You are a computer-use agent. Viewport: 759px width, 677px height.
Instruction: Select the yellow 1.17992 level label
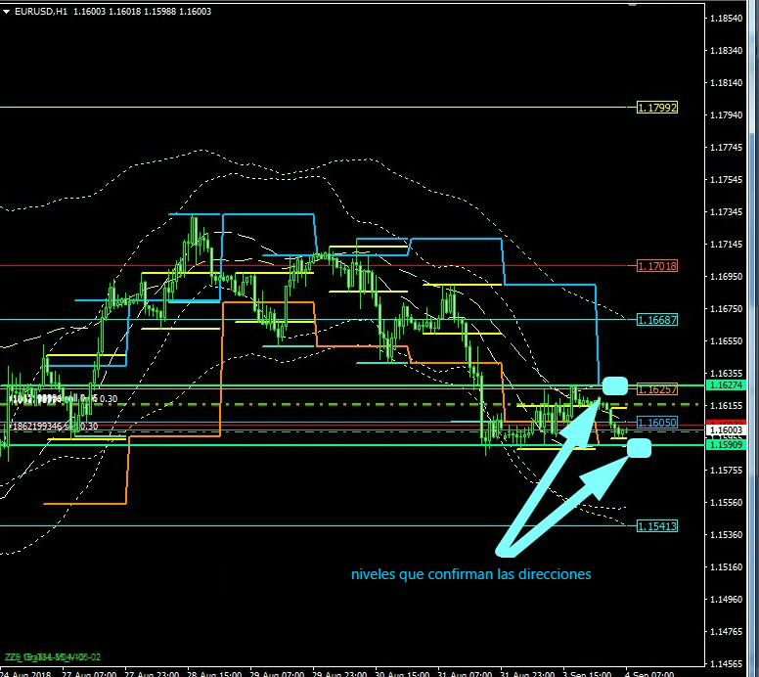[656, 107]
